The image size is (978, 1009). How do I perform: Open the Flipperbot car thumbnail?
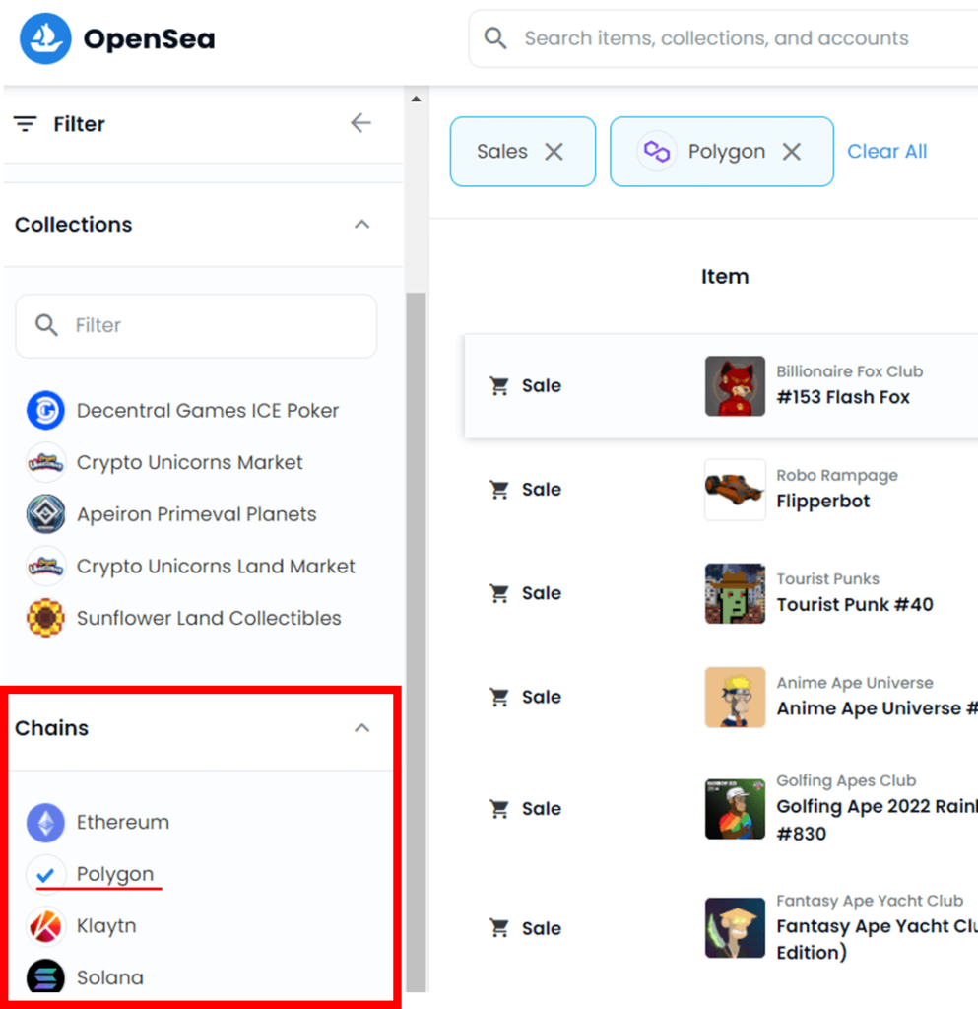click(x=735, y=490)
